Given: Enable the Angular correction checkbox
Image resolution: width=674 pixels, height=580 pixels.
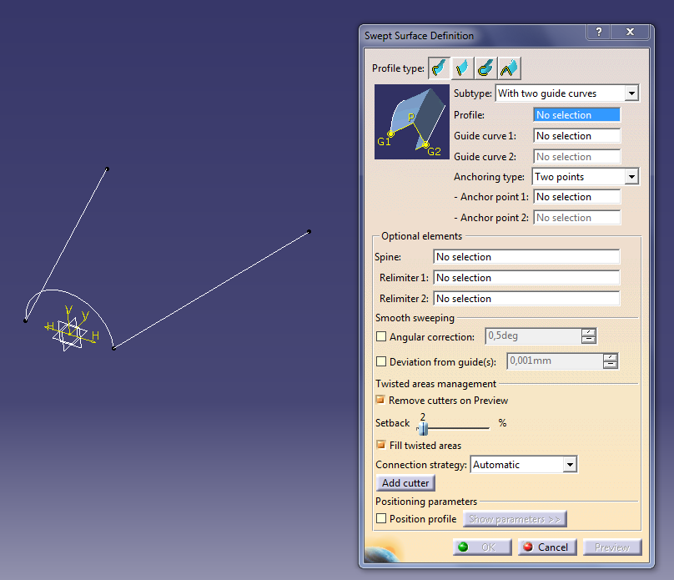Looking at the screenshot, I should click(x=381, y=336).
